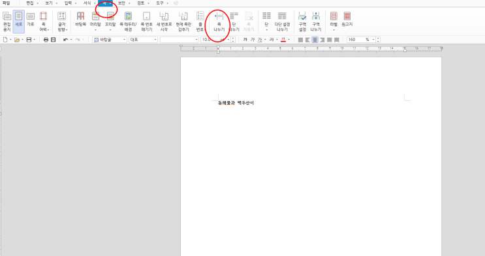Click the open folder icon
The height and width of the screenshot is (256, 485).
coord(17,40)
